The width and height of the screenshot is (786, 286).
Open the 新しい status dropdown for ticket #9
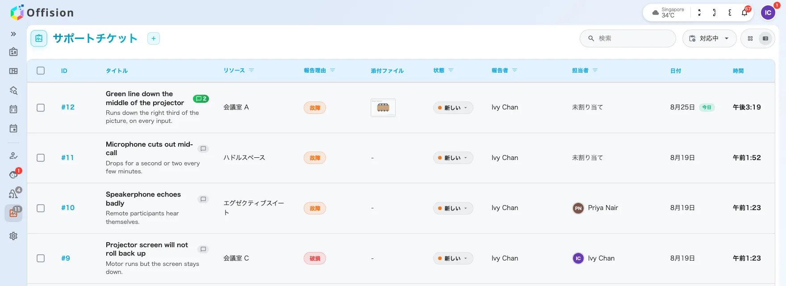[453, 258]
